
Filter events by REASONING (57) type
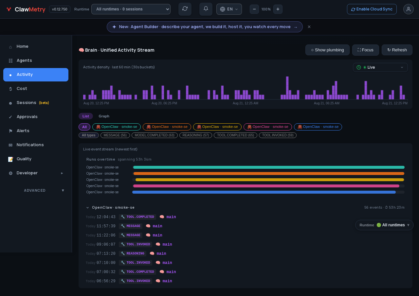pos(196,135)
